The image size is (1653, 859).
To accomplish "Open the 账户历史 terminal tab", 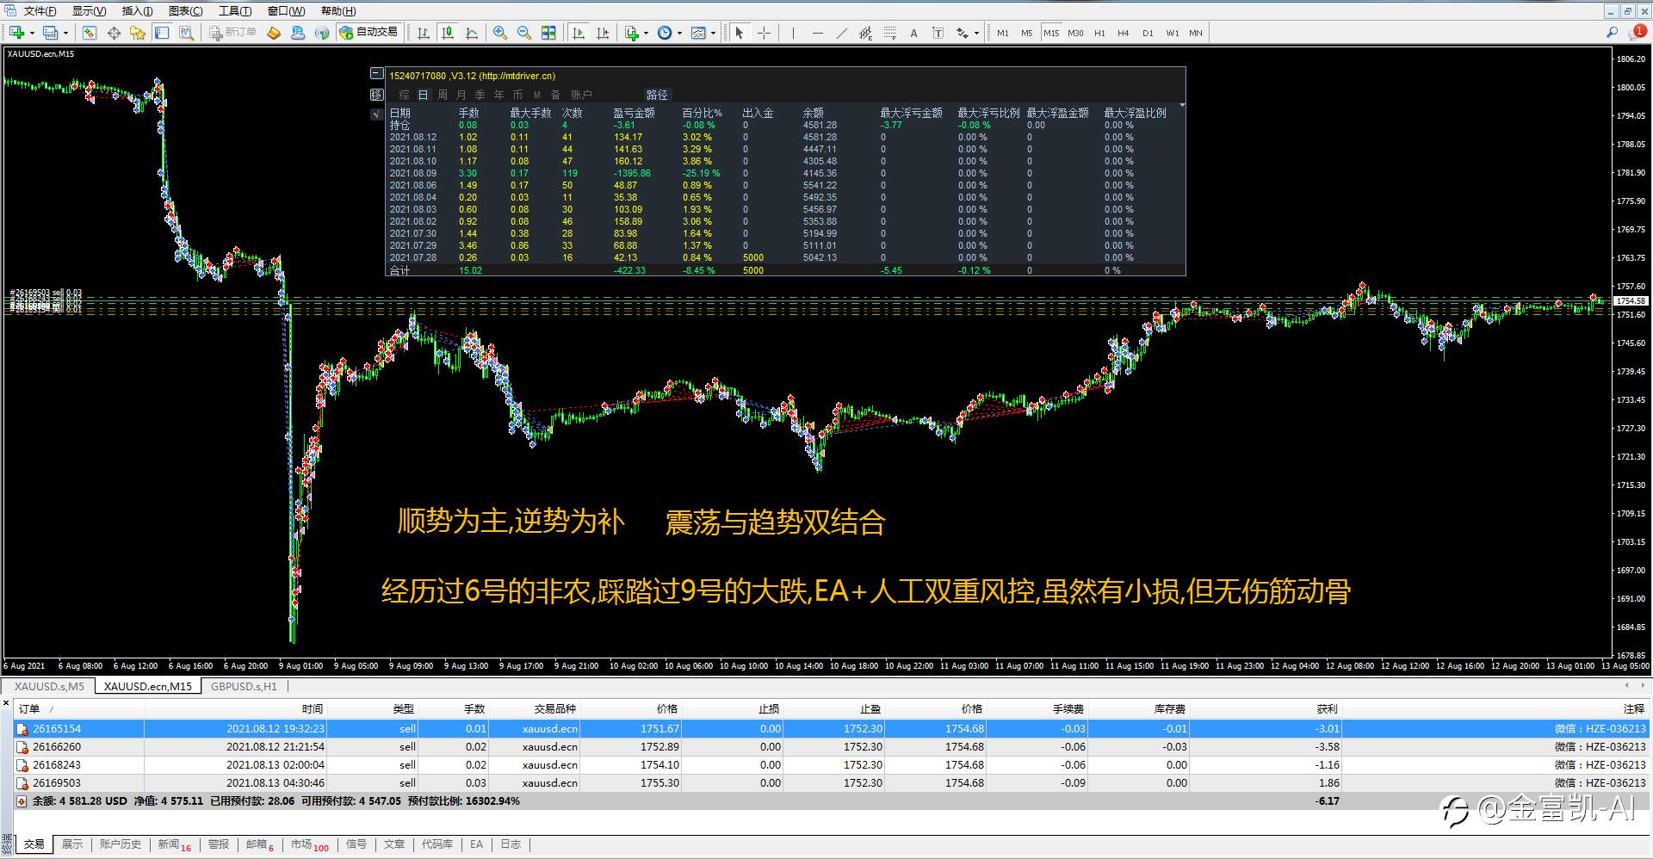I will point(120,844).
